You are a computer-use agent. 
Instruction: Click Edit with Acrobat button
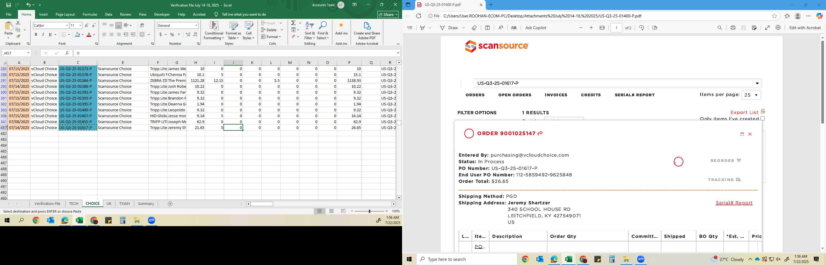point(805,28)
